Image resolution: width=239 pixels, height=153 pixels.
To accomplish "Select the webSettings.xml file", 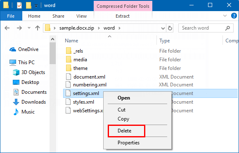I will (88, 111).
